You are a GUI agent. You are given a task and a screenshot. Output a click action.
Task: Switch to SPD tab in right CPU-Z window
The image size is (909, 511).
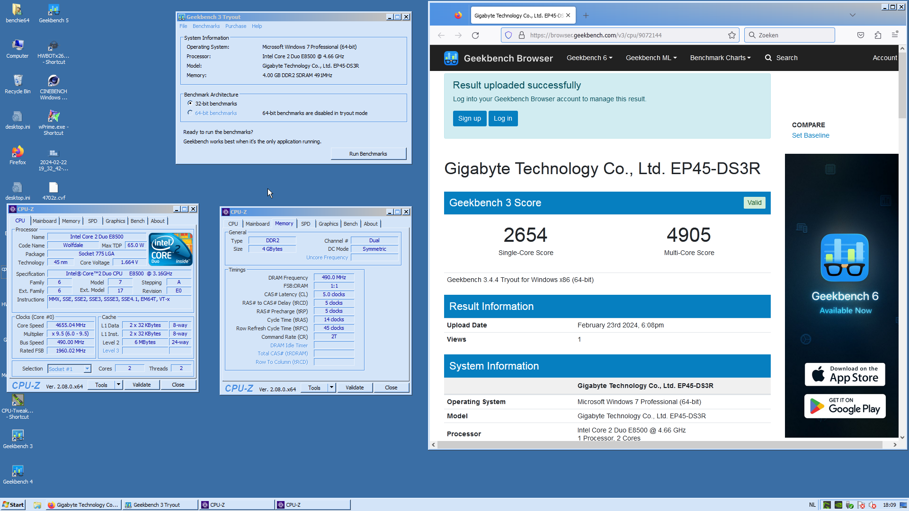[306, 224]
